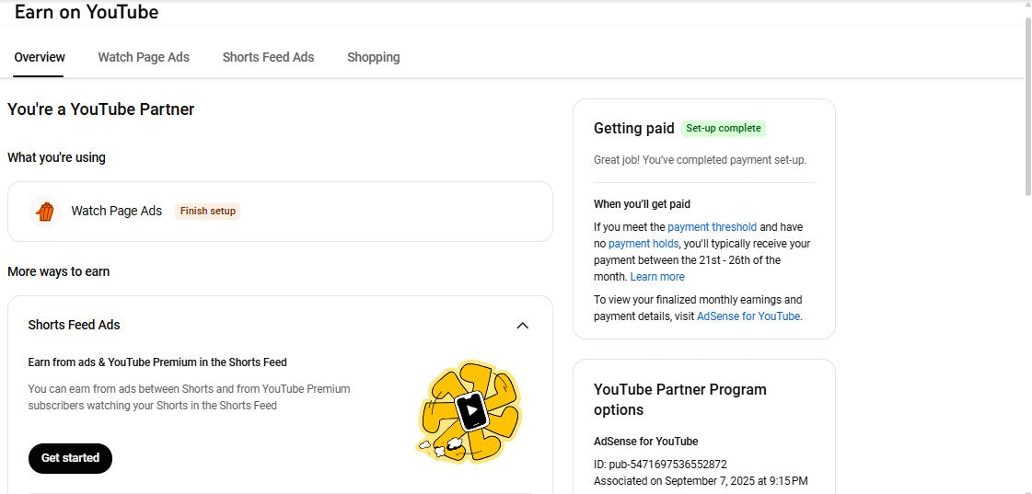
Task: Click the Set-up complete status badge
Action: click(x=724, y=129)
